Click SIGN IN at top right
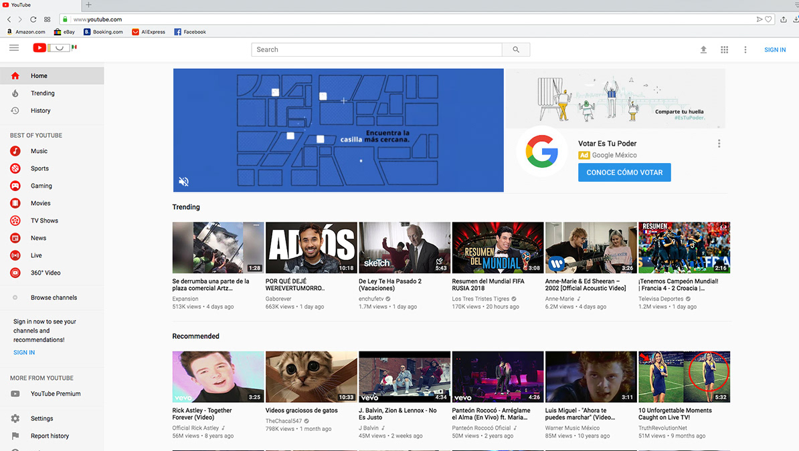Image resolution: width=799 pixels, height=451 pixels. click(774, 49)
